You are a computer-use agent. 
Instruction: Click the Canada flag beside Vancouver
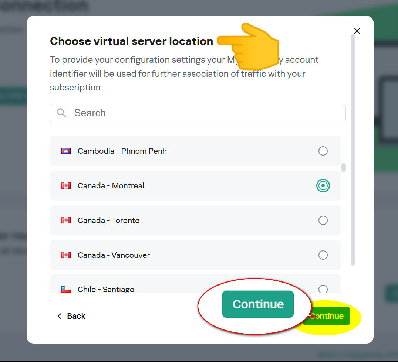tap(66, 255)
